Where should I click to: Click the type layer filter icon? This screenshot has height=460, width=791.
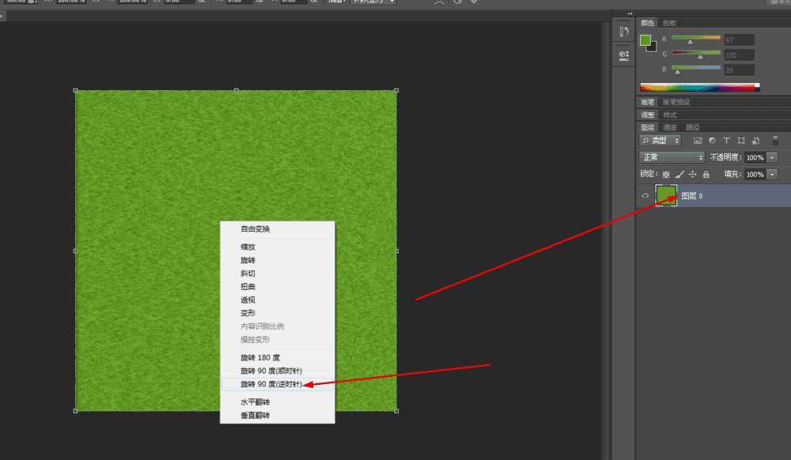coord(725,141)
